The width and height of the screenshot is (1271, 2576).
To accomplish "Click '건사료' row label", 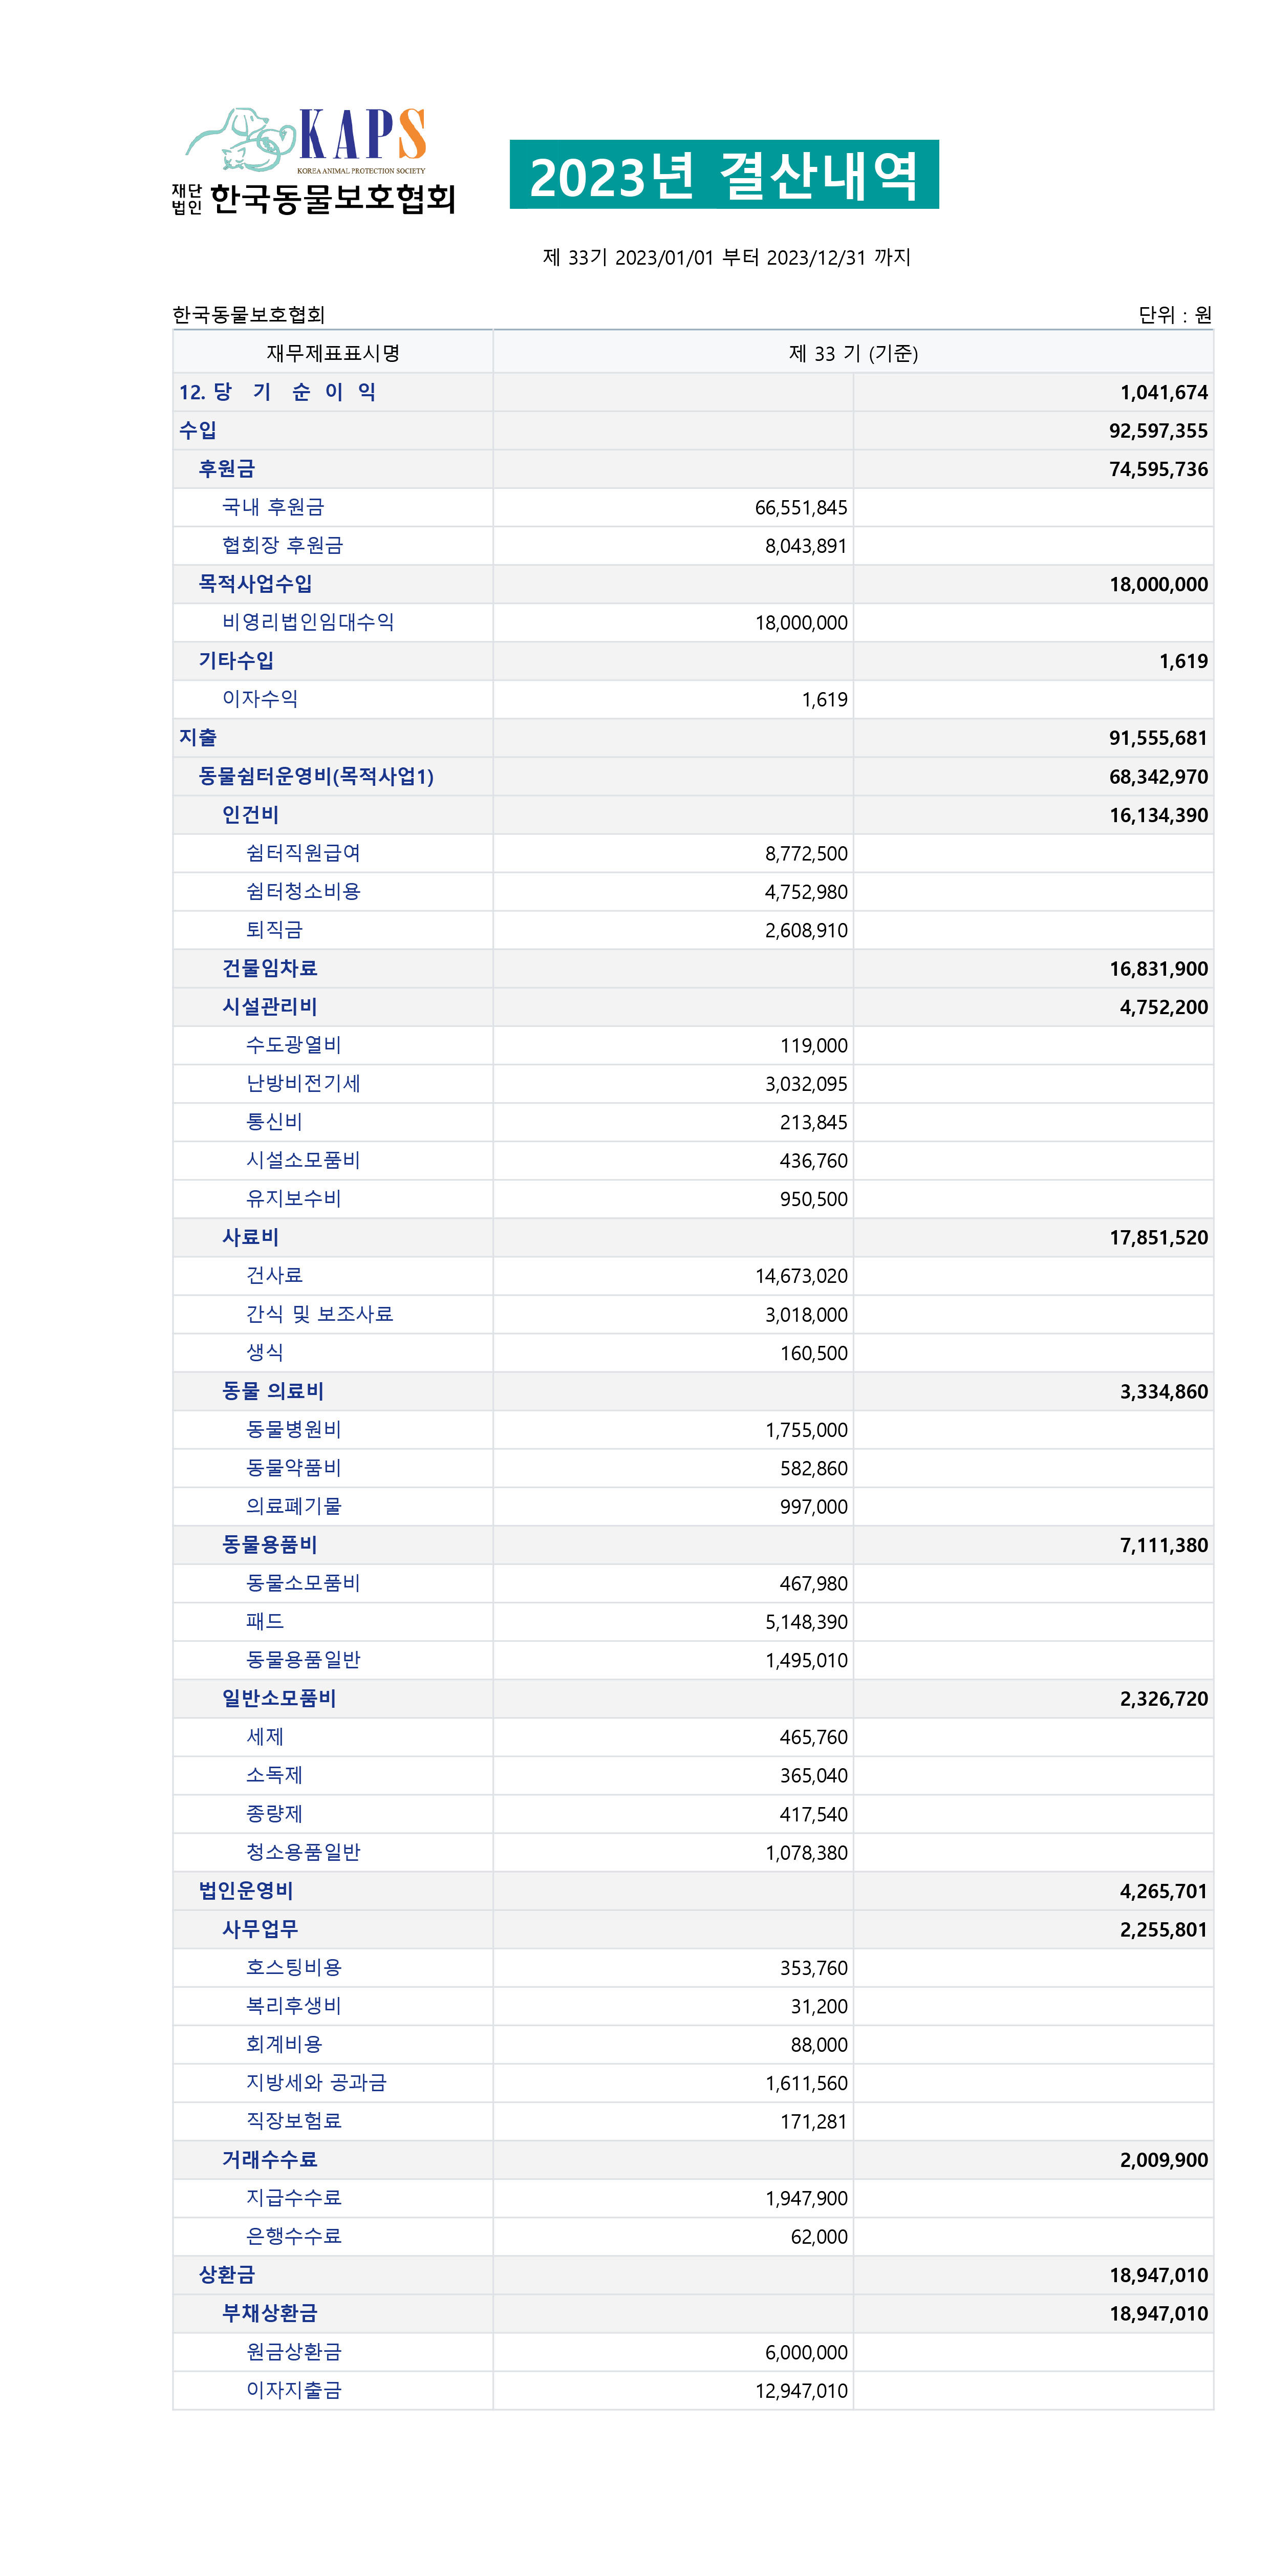I will [x=274, y=1275].
